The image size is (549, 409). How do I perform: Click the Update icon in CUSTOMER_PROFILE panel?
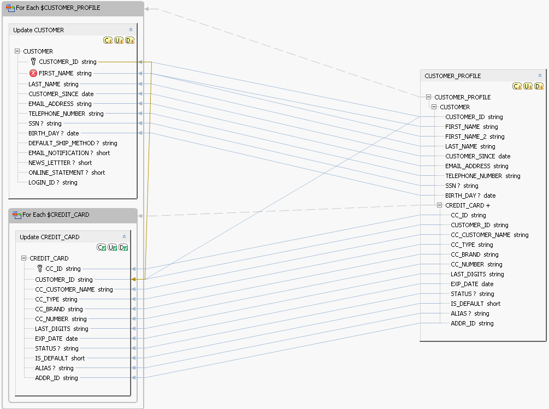coord(528,86)
